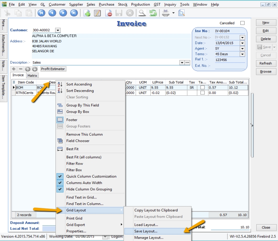The width and height of the screenshot is (278, 241).
Task: Click the printer toolbar icon
Action: click(x=166, y=13)
